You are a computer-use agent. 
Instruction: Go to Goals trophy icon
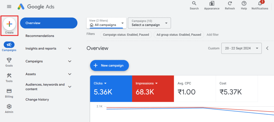pos(9,60)
